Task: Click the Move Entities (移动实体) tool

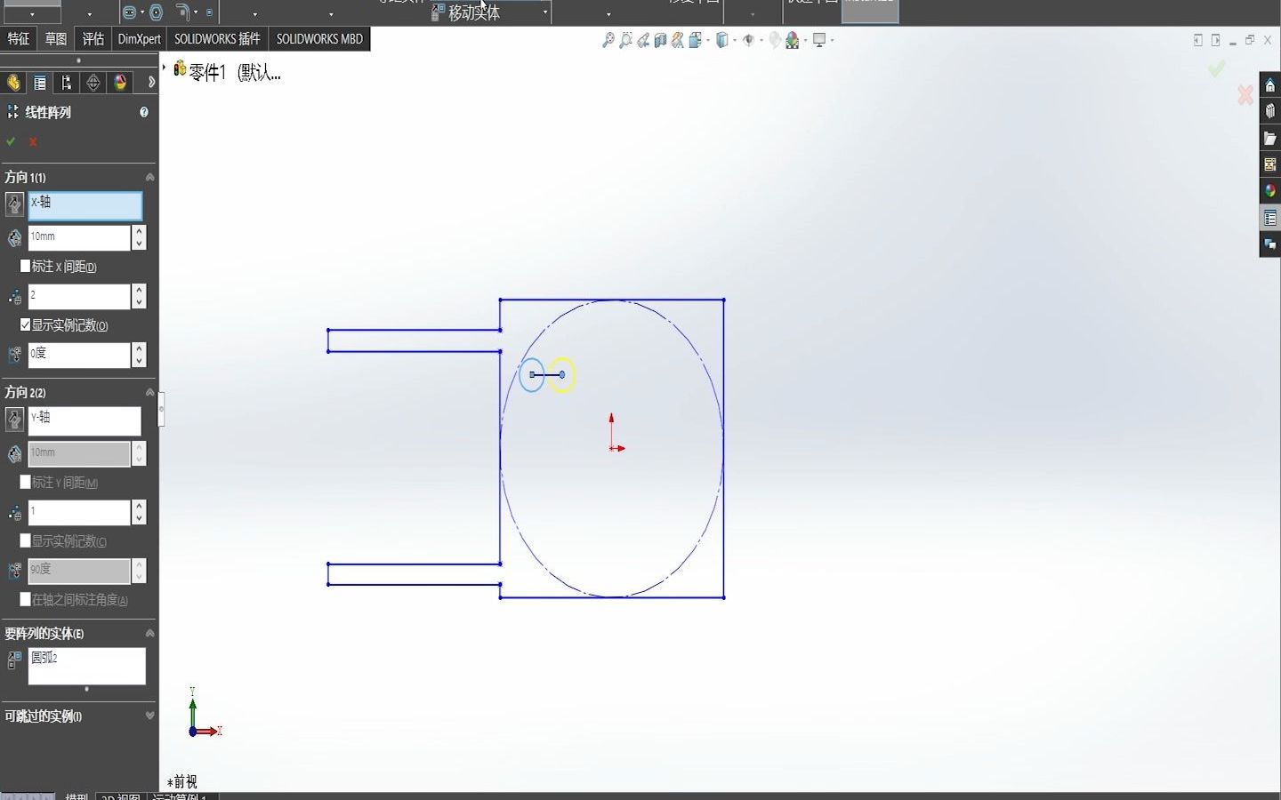Action: [x=465, y=12]
